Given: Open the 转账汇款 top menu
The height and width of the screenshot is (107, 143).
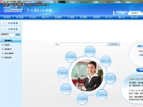Looking at the screenshot, I should [45, 17].
